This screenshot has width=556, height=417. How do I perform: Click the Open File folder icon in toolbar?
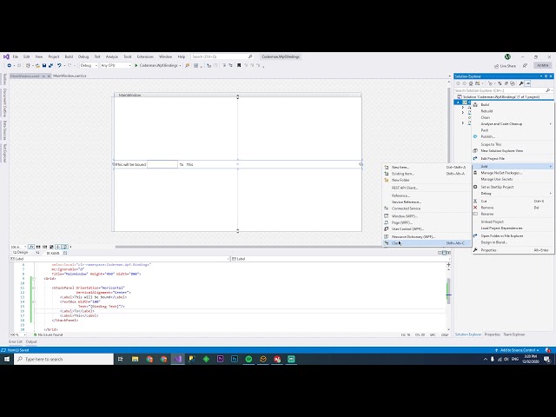(x=37, y=66)
